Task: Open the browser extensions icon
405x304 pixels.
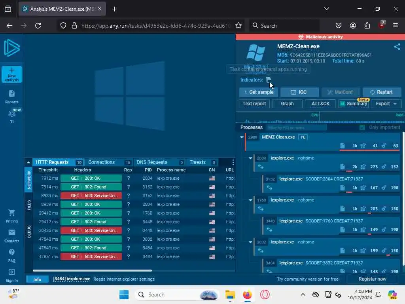Action: (367, 26)
